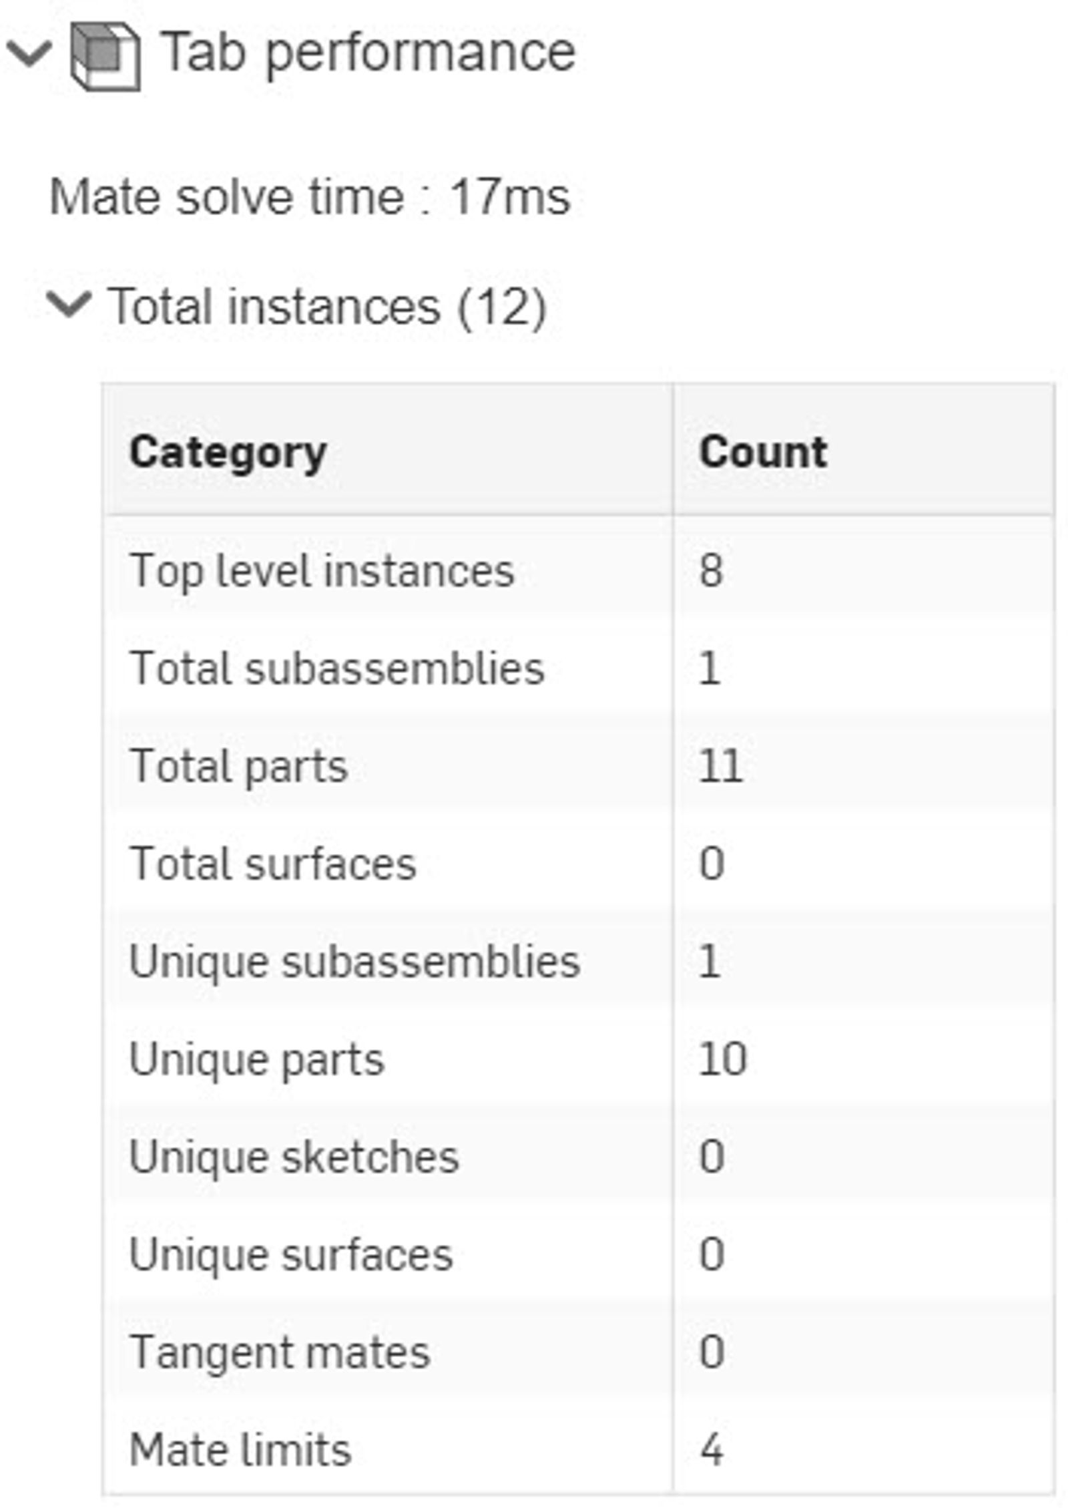Select the Unique surfaces label cell
Viewport: 1068px width, 1508px height.
click(291, 1254)
